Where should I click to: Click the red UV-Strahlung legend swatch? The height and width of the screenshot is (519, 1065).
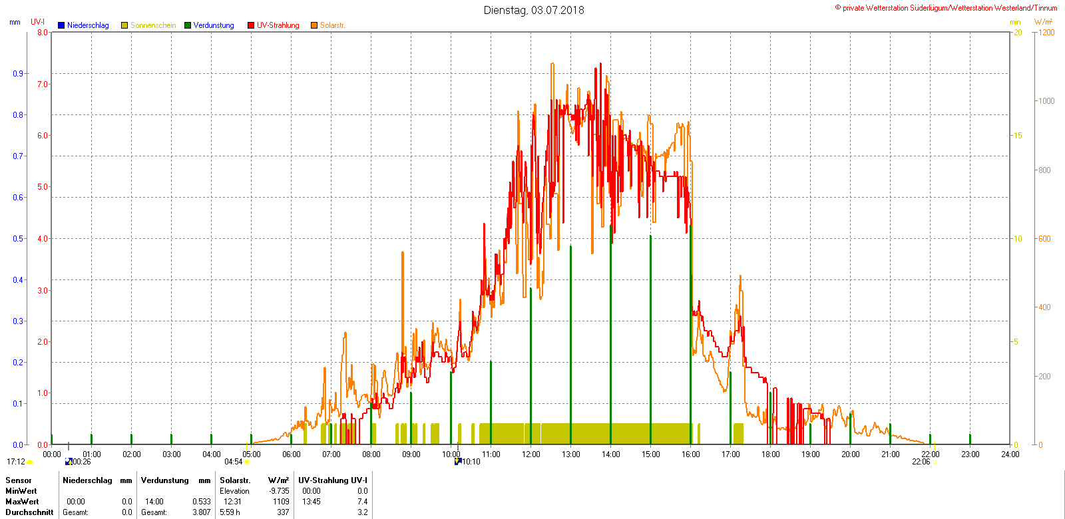click(x=251, y=25)
